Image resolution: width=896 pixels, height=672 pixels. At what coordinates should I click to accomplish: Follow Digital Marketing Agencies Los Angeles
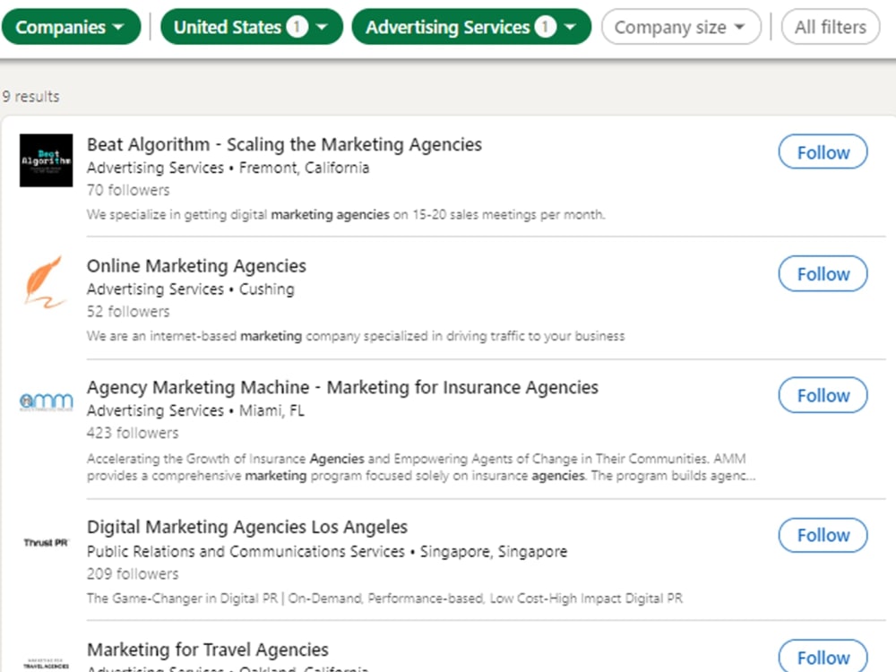(822, 535)
